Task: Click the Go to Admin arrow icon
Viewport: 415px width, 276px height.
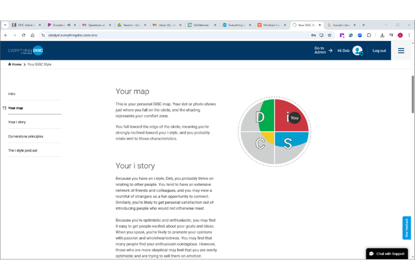Action: click(x=330, y=50)
